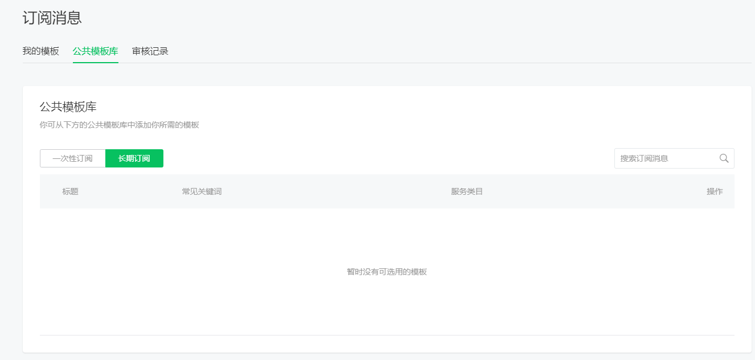Click the 服务类目 column header

pos(467,191)
